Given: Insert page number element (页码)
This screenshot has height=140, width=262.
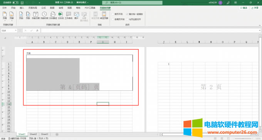Looking at the screenshot, I should pyautogui.click(x=21, y=15).
